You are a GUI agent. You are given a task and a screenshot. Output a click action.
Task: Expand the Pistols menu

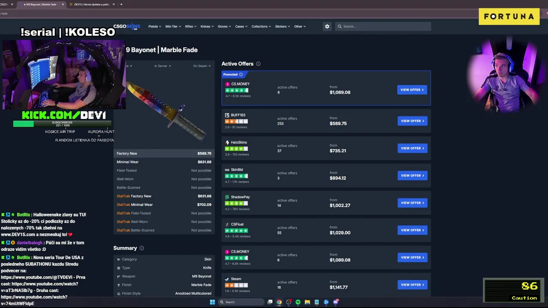(155, 27)
